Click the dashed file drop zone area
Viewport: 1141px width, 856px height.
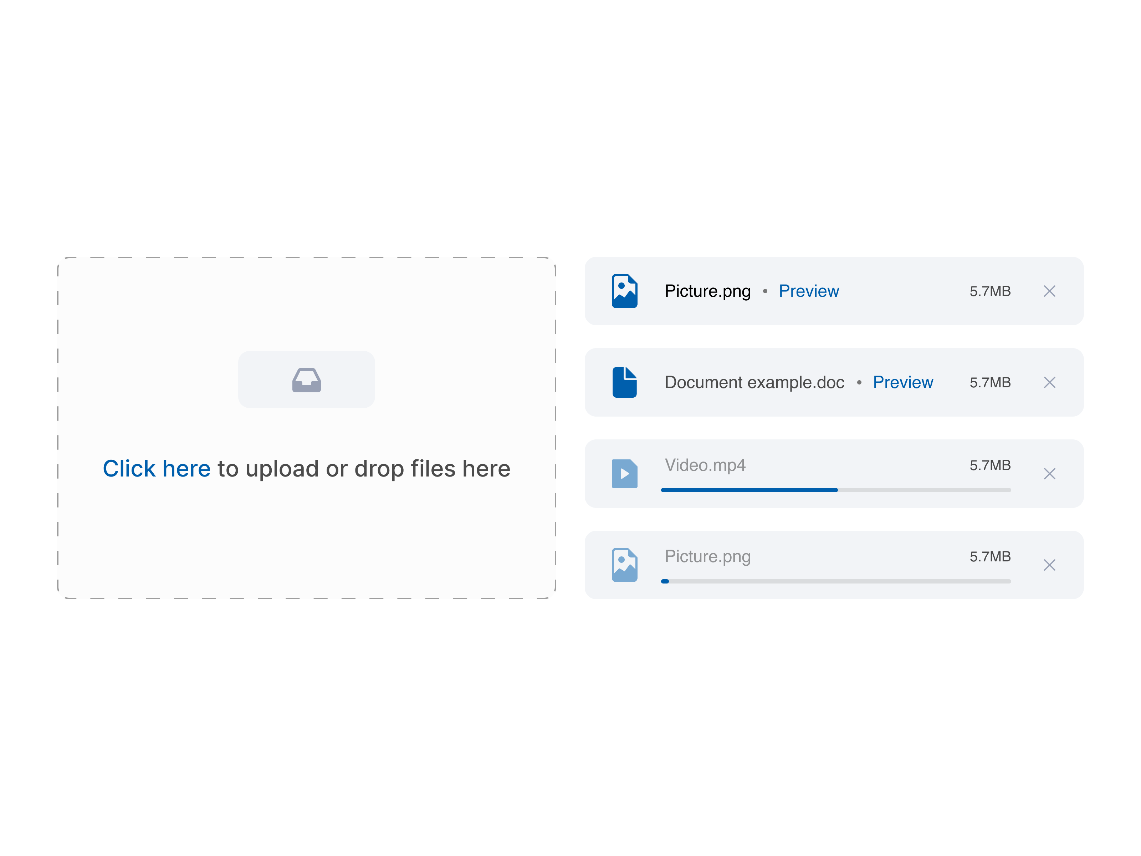point(306,428)
